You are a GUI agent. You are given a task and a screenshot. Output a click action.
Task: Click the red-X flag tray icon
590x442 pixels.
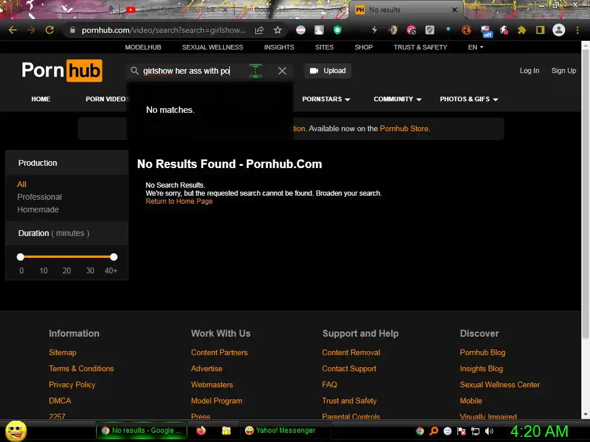click(x=462, y=431)
